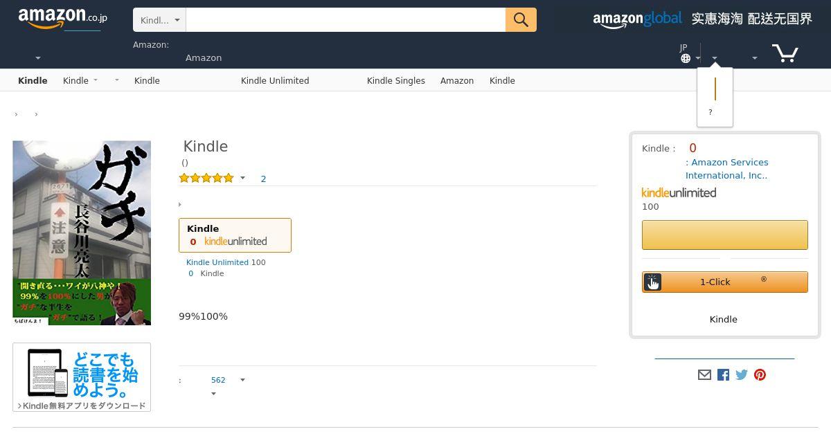The width and height of the screenshot is (831, 436).
Task: Click the yellow Kindle Unlimited read button
Action: tap(725, 235)
